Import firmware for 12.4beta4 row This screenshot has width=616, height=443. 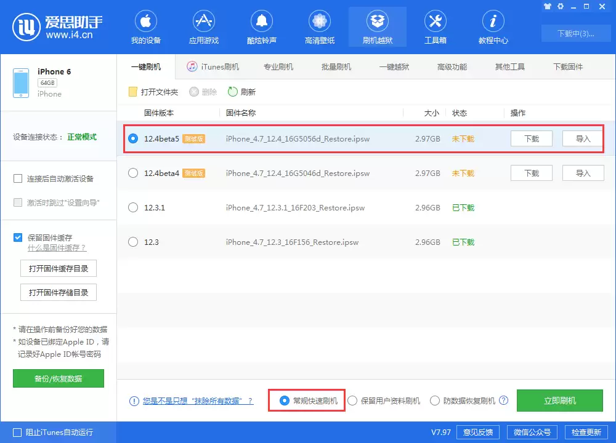click(583, 173)
